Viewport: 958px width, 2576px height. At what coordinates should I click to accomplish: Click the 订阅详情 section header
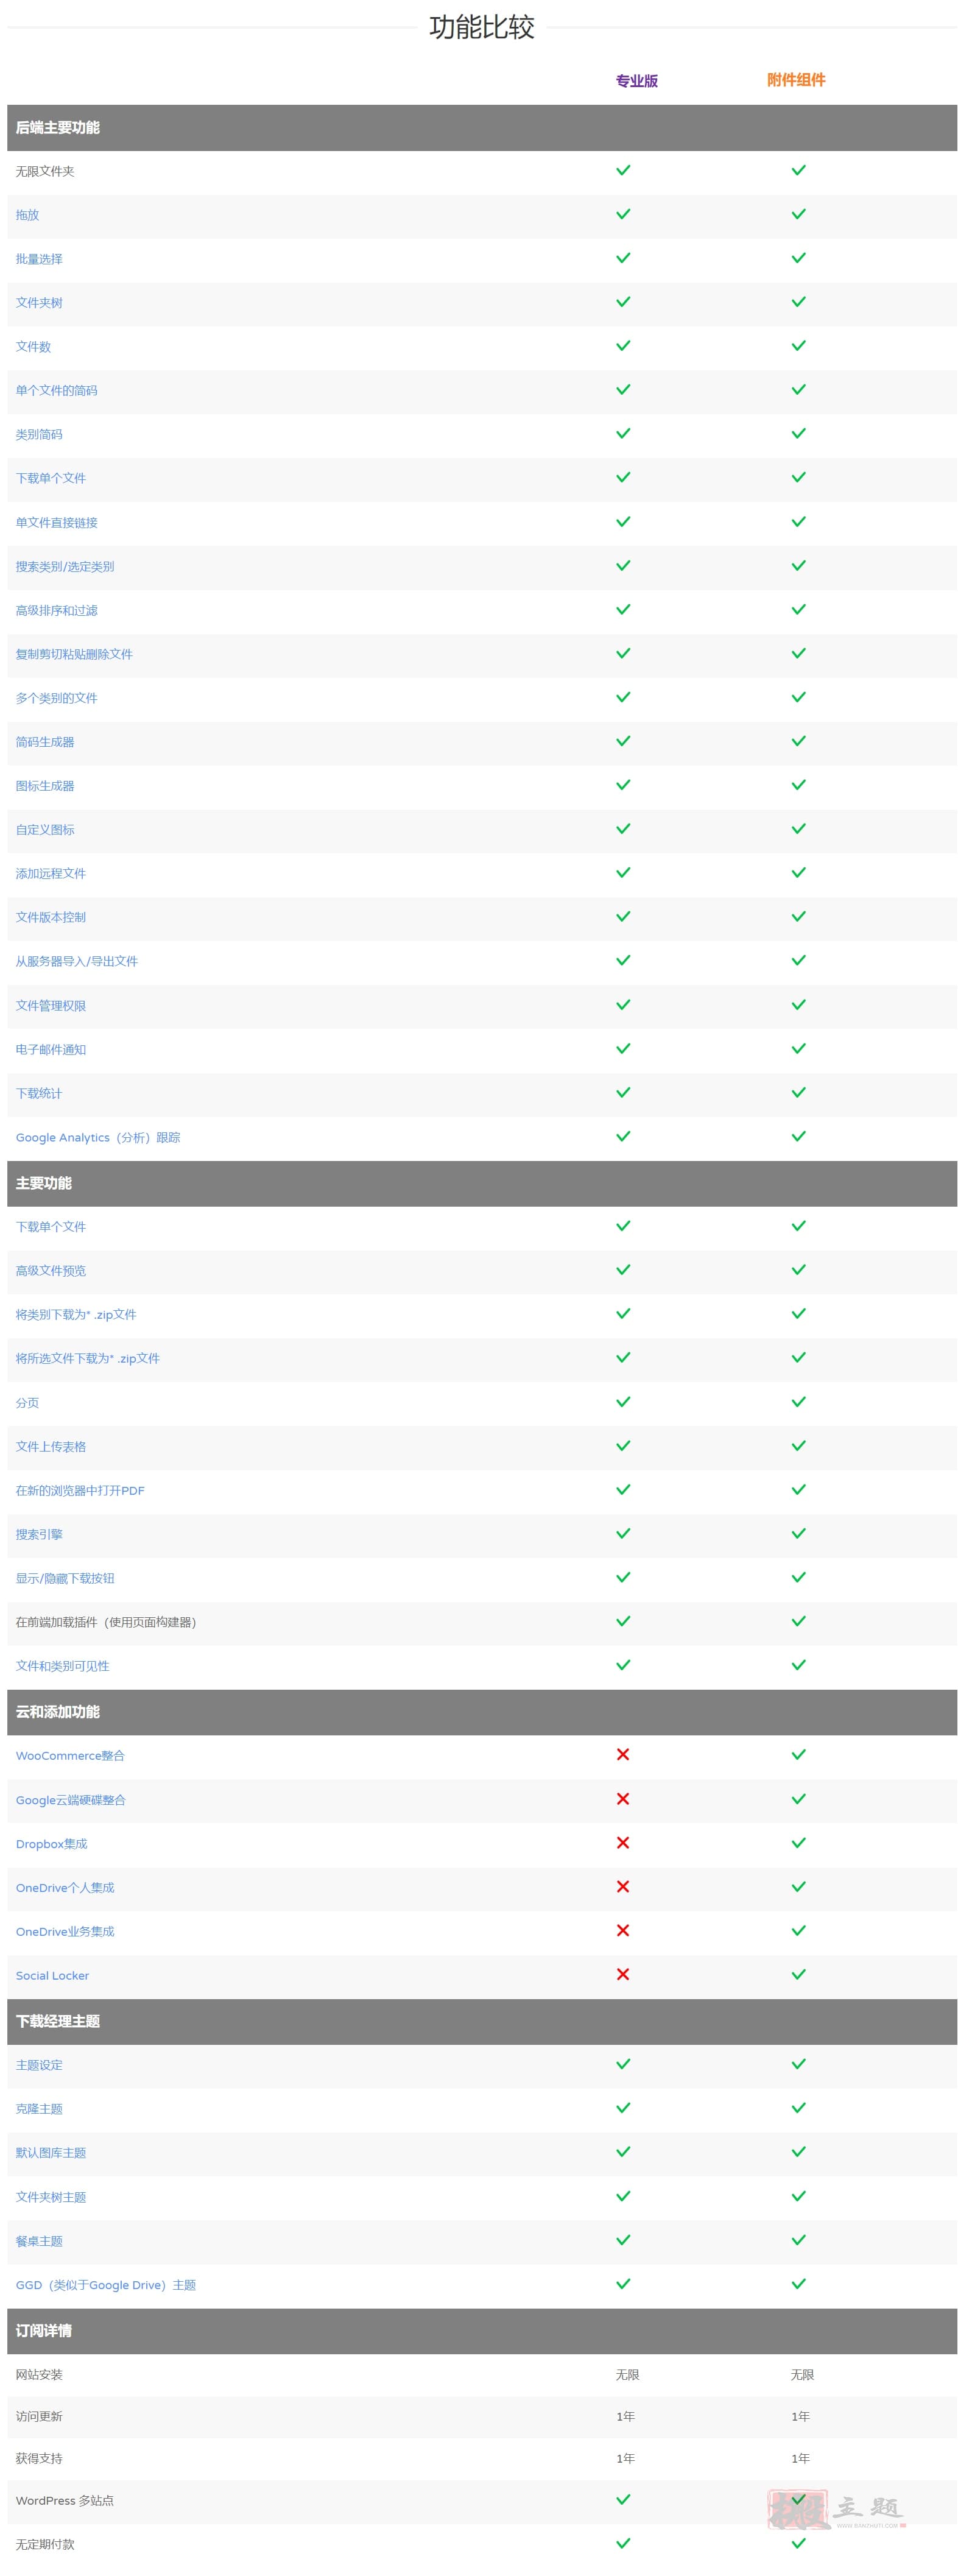(x=482, y=2330)
